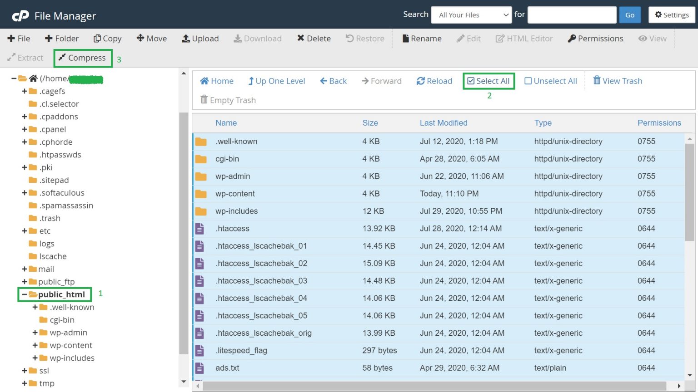Open File Manager Settings

click(671, 15)
